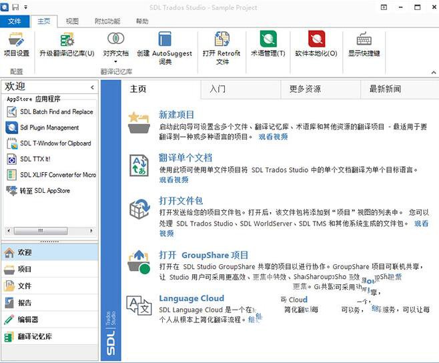Open the 更多资源 tab
This screenshot has height=363, width=439.
click(x=320, y=89)
